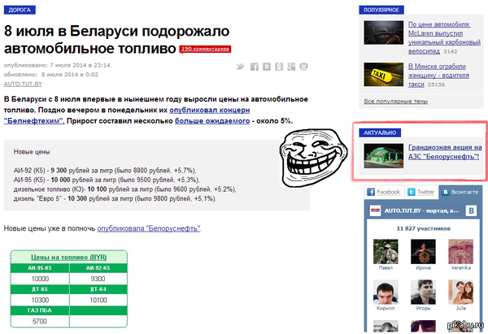Screen dimensions: 488x334
Task: Click the Google+ share icon
Action: coord(291,67)
